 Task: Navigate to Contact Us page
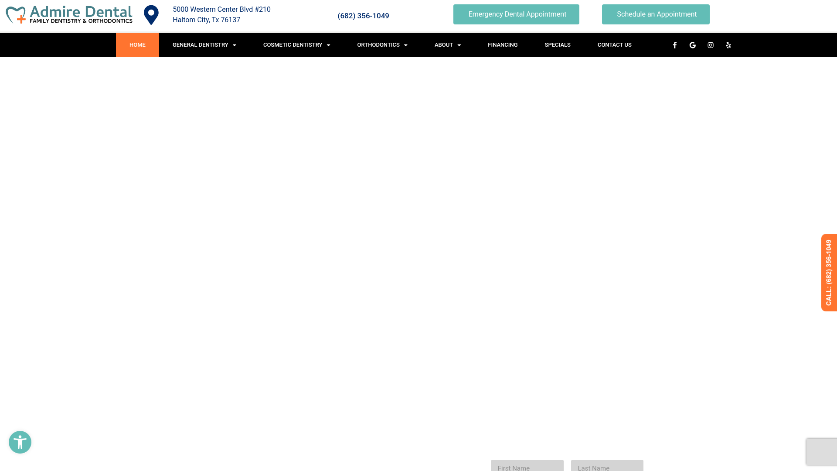614,45
